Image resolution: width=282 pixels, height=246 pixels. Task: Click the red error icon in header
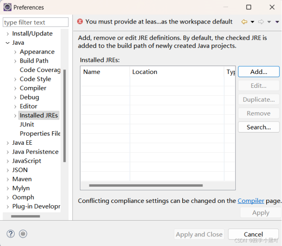coord(80,22)
